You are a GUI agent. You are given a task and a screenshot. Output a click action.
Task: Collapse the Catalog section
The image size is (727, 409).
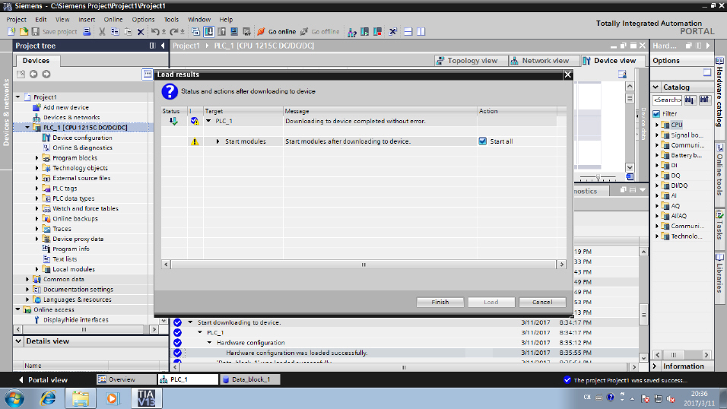tap(656, 87)
